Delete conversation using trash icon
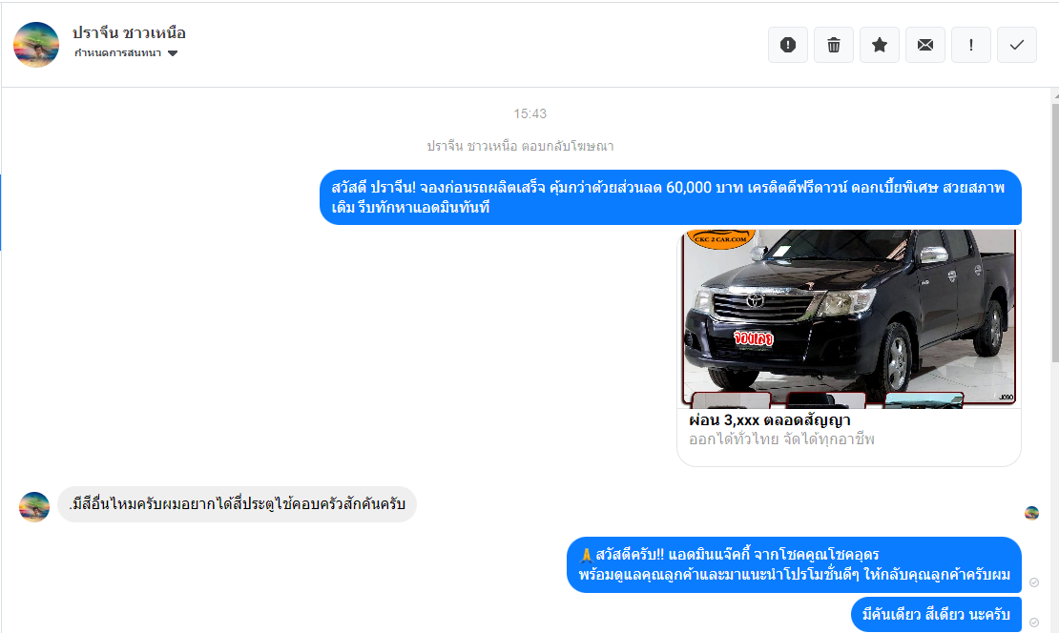The width and height of the screenshot is (1059, 633). [x=834, y=45]
